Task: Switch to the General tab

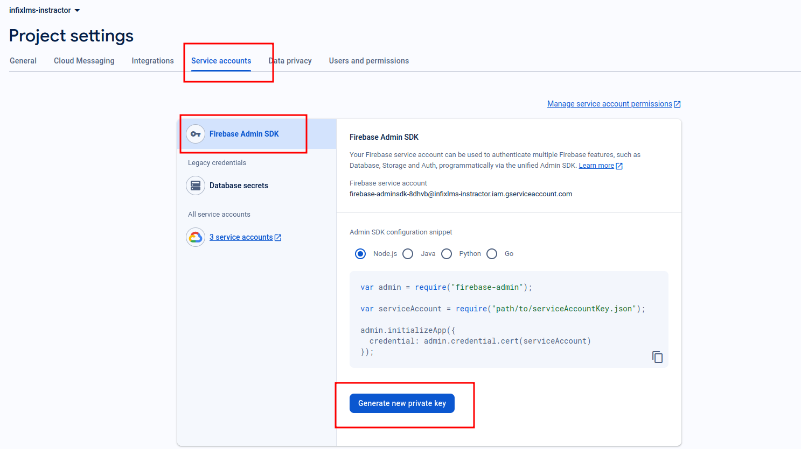Action: click(23, 61)
